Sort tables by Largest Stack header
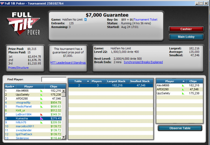Image resolution: width=210 pixels, height=145 pixels. [118, 81]
